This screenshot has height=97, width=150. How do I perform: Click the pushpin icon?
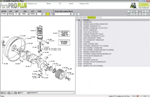(x=134, y=14)
